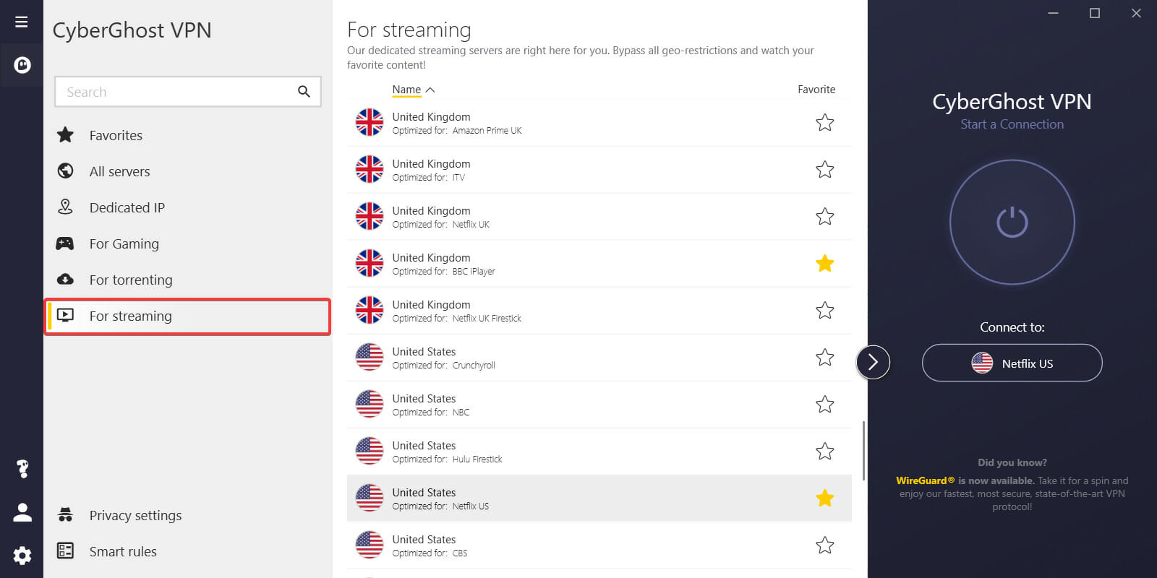Click the US flag for NBC server
The width and height of the screenshot is (1157, 578).
pos(370,405)
